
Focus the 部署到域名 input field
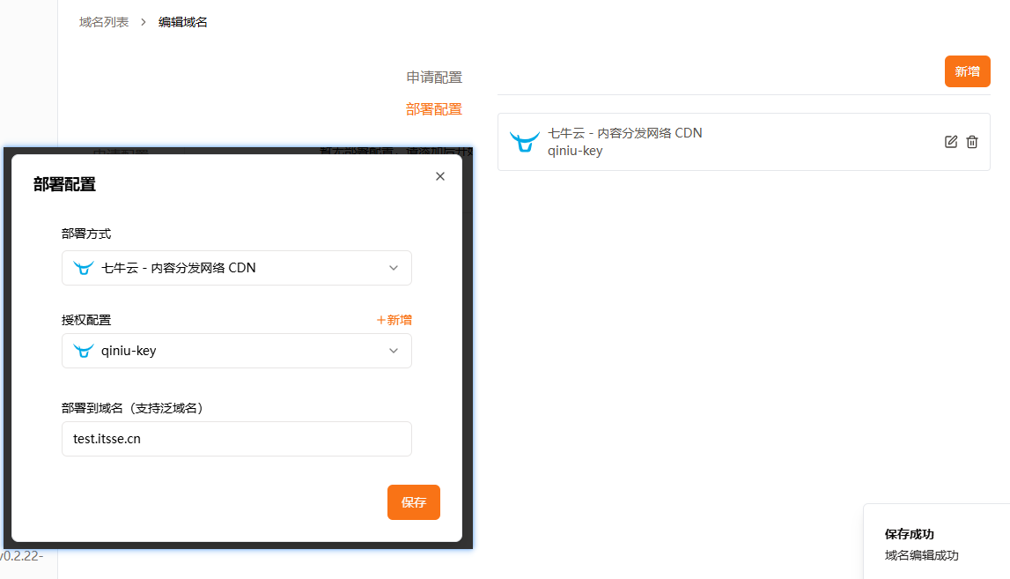tap(236, 439)
